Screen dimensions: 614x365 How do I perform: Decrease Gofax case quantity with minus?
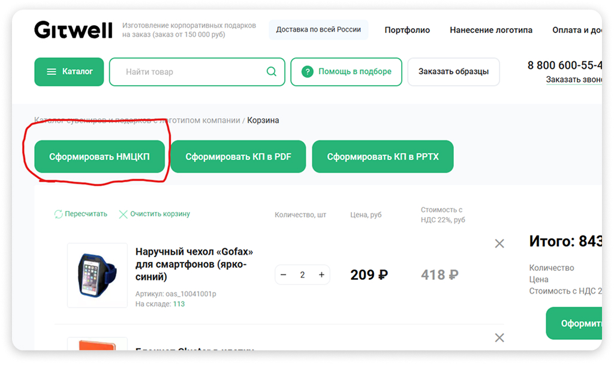tap(284, 274)
